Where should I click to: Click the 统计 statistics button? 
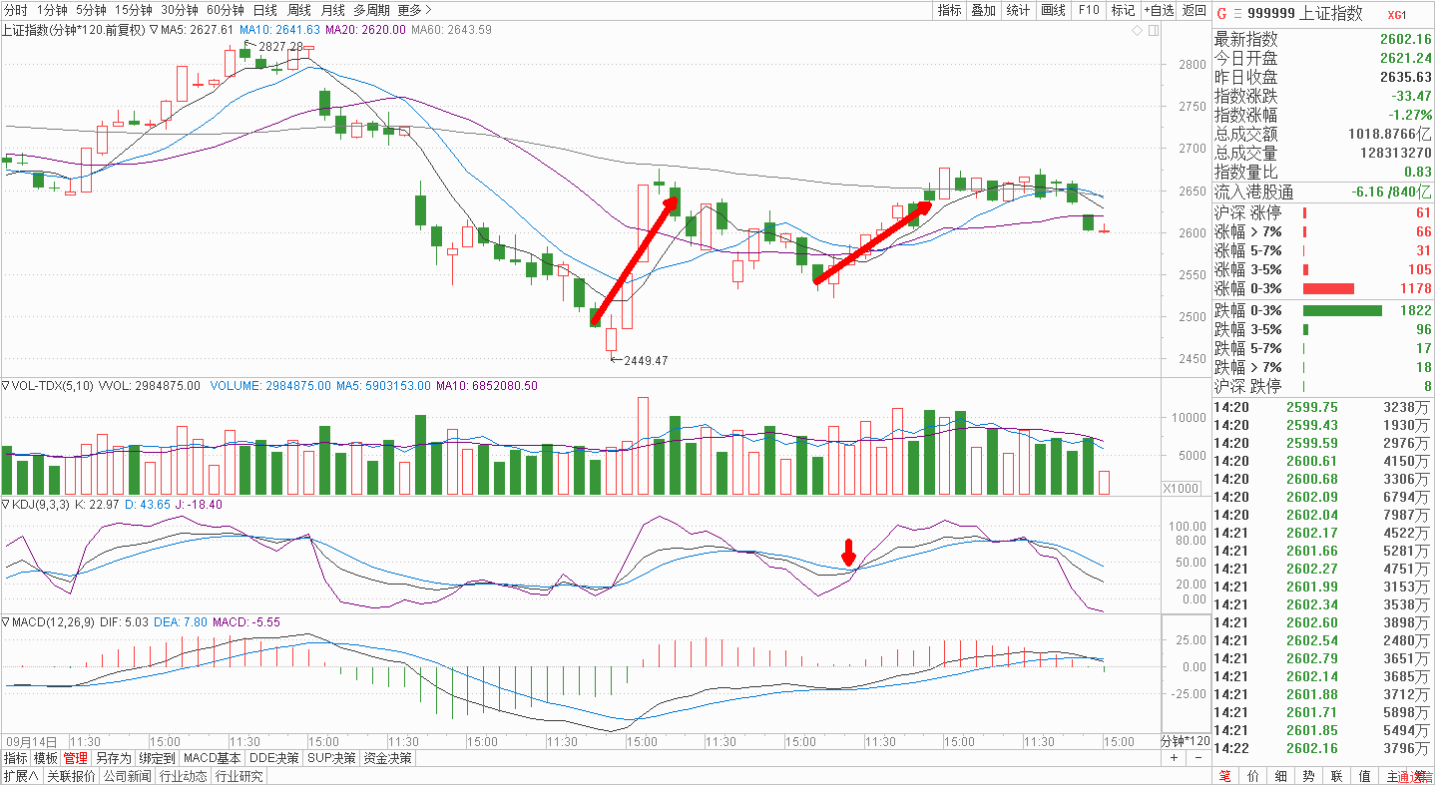click(x=1018, y=10)
